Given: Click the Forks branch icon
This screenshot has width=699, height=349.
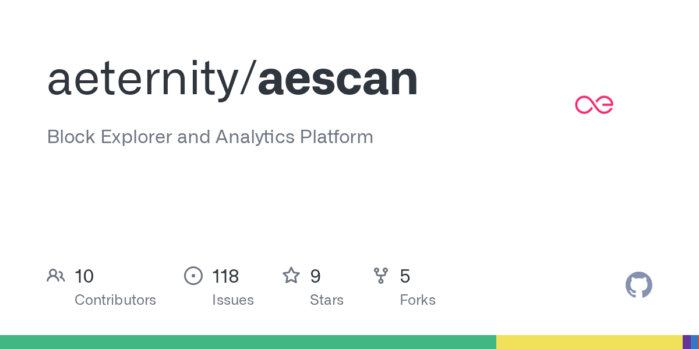Looking at the screenshot, I should pyautogui.click(x=381, y=276).
